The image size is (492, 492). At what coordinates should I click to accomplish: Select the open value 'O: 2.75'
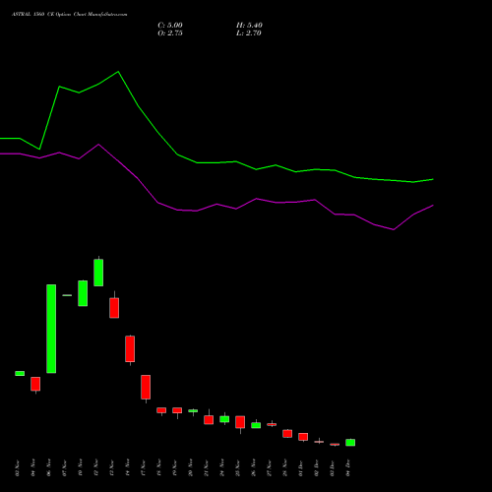(x=170, y=33)
